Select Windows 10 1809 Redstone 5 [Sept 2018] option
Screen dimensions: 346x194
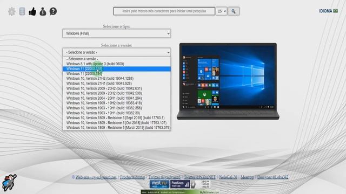pos(117,118)
